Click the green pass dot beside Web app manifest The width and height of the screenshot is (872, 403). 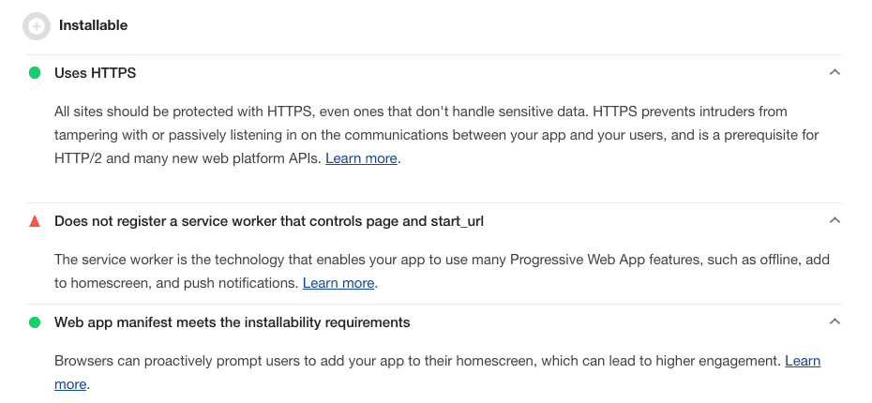pos(35,322)
